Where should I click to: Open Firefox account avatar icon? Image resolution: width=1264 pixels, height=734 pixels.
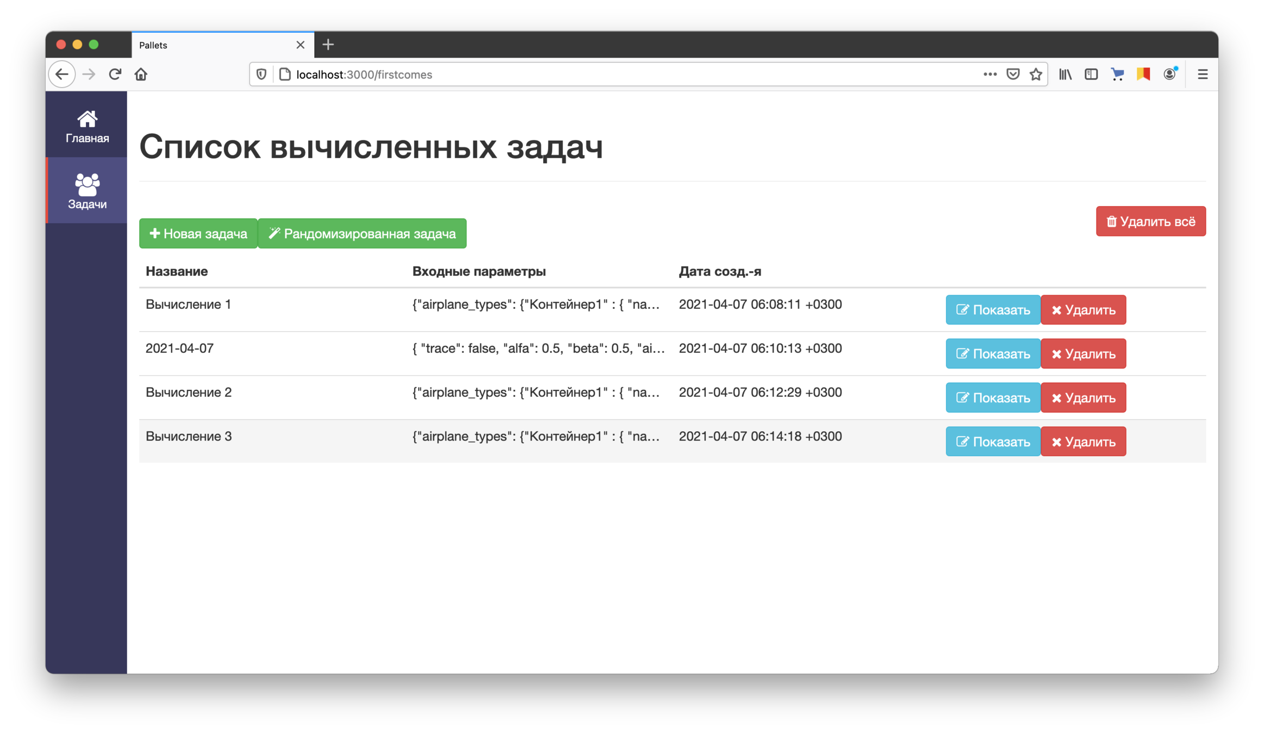pyautogui.click(x=1170, y=74)
